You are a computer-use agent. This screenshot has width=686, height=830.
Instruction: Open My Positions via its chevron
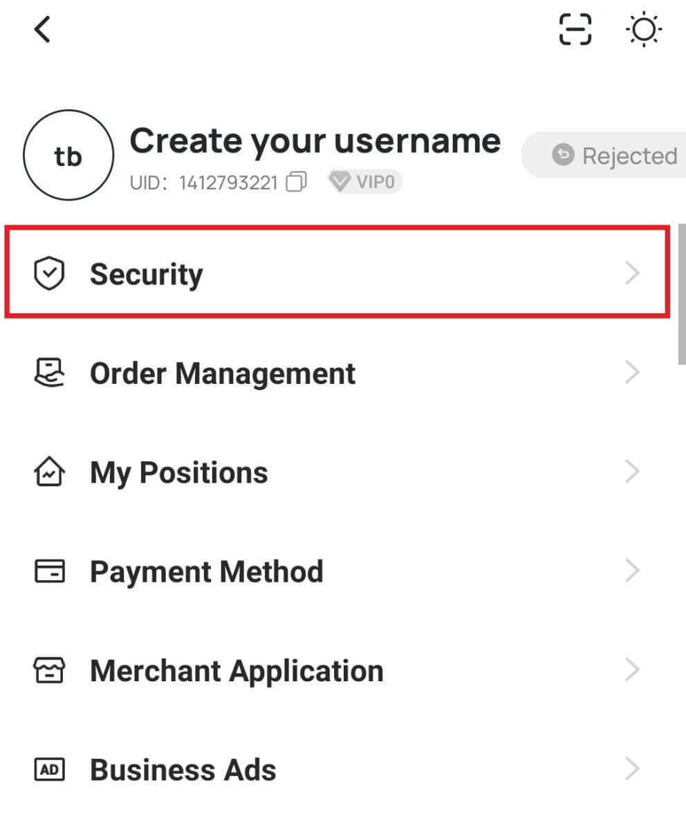(x=633, y=471)
